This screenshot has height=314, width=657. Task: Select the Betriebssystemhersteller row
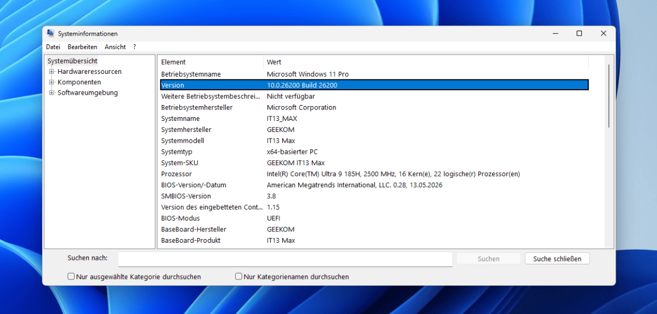pyautogui.click(x=374, y=107)
